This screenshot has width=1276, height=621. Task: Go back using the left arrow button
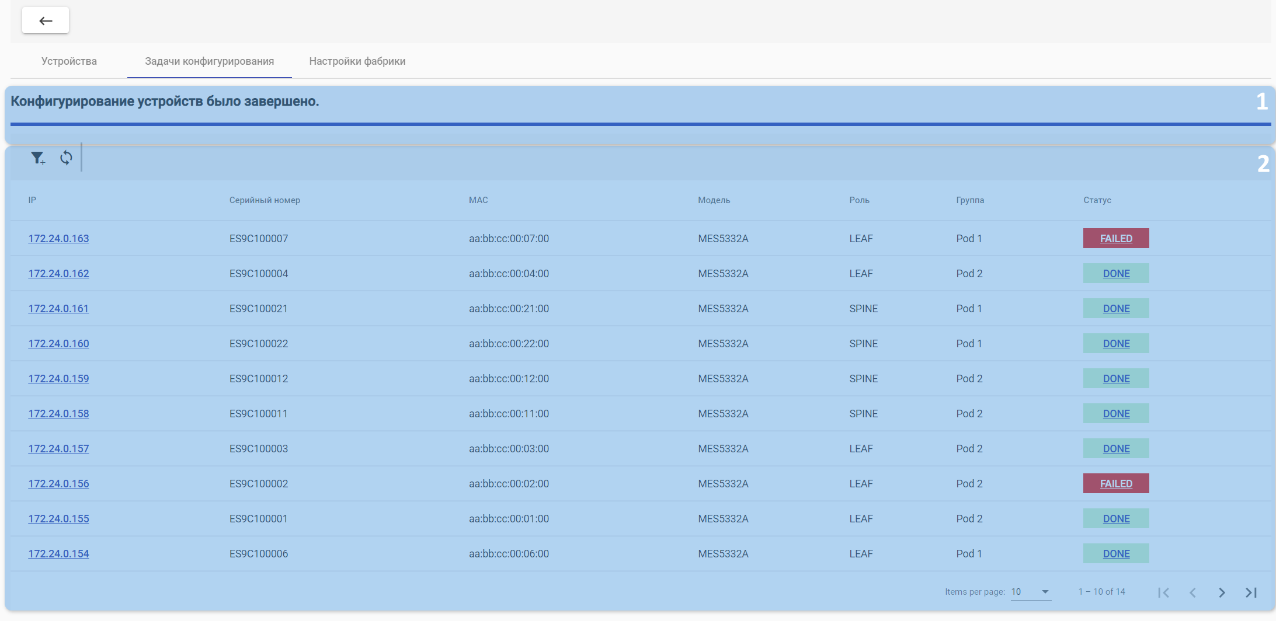(x=46, y=20)
